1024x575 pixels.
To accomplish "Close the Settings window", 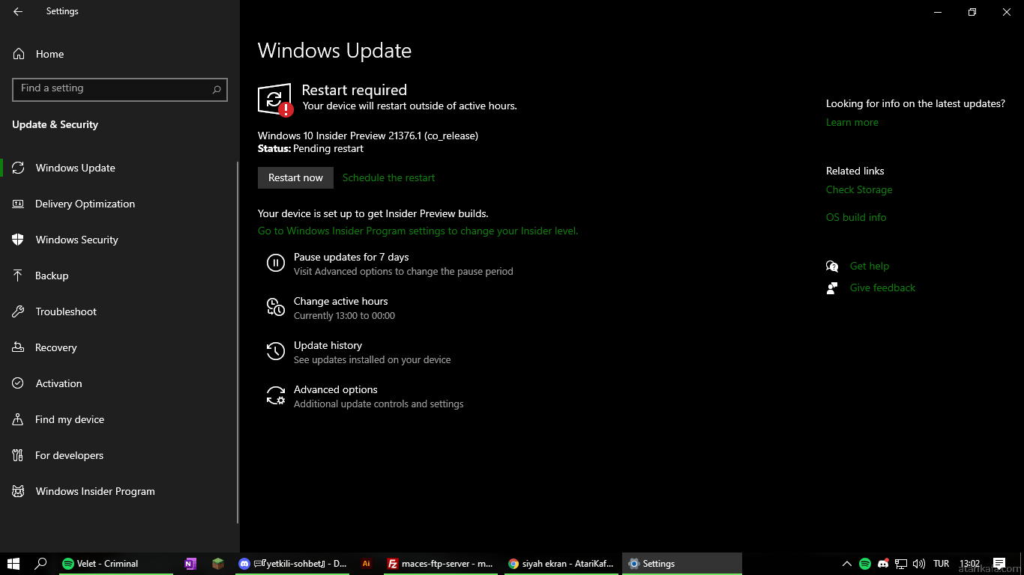I will tap(1007, 12).
